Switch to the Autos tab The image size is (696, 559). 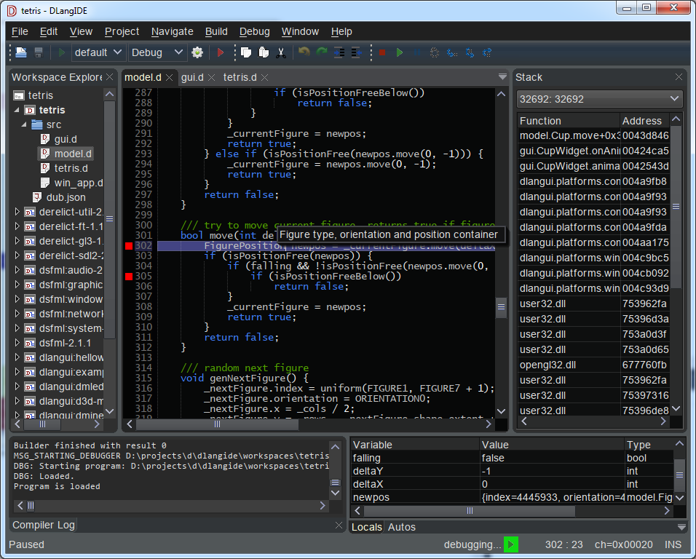click(401, 527)
